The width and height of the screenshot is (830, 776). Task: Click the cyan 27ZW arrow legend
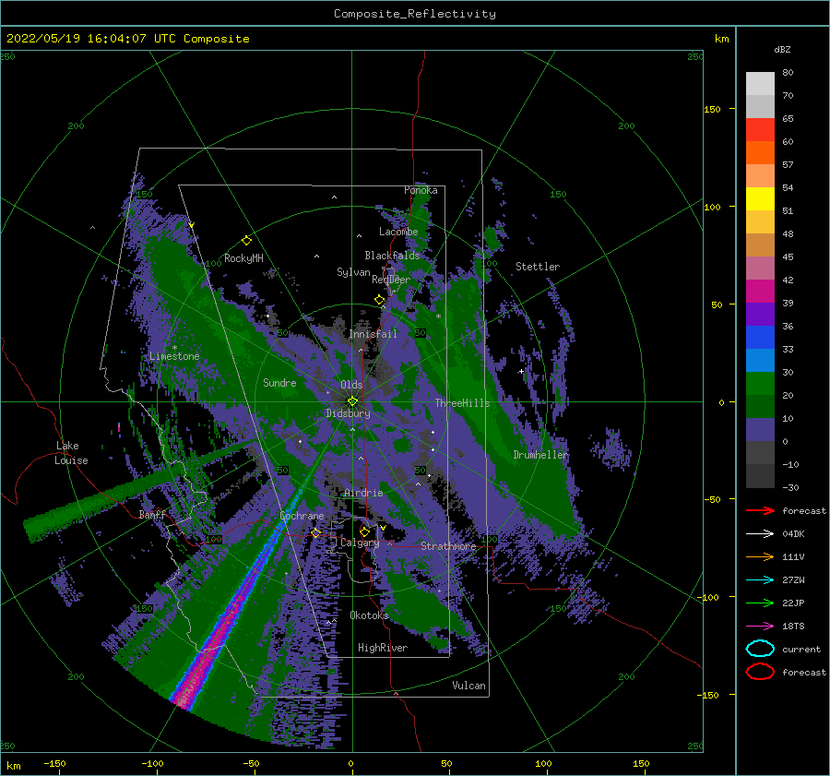click(x=760, y=580)
